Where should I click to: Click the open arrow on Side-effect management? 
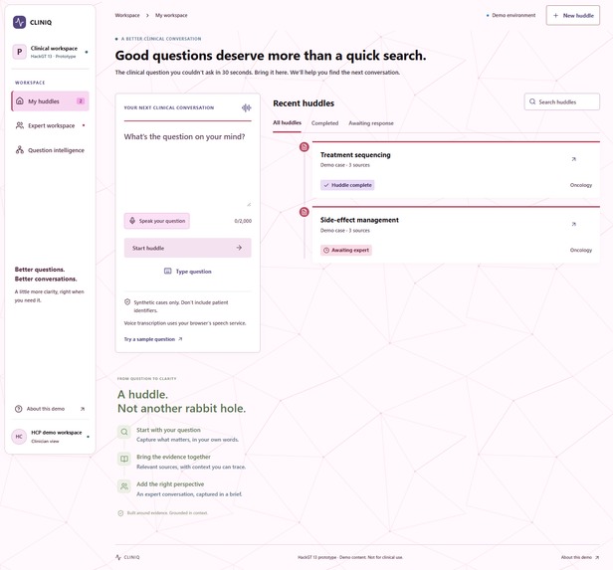[573, 224]
